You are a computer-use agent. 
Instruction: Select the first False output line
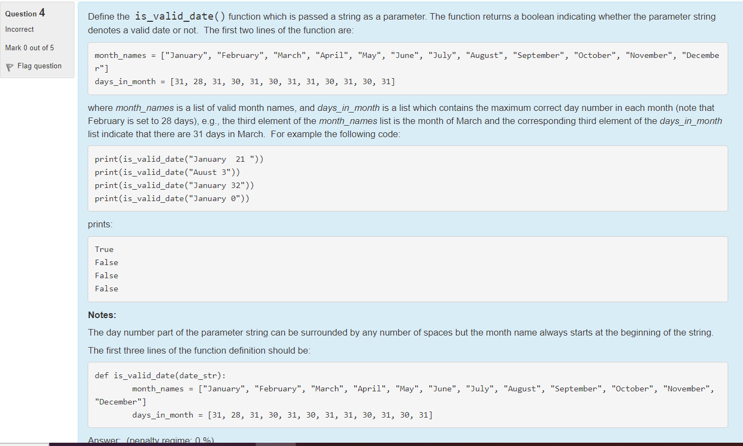(106, 262)
